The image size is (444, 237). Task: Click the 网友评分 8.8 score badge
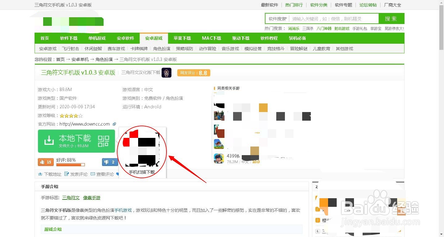(x=194, y=73)
